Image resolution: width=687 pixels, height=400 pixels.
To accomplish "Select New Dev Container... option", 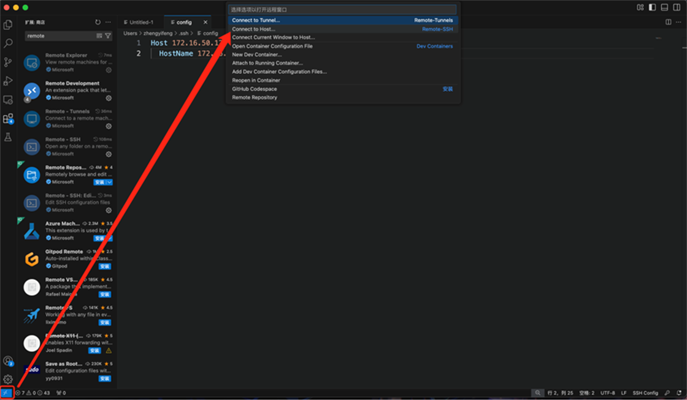I will coord(343,55).
